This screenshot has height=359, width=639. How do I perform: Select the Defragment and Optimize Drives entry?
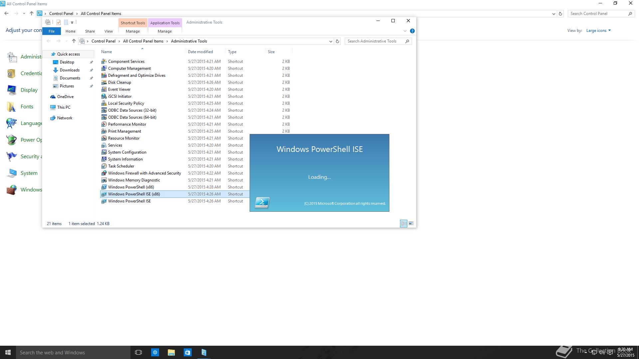[137, 75]
